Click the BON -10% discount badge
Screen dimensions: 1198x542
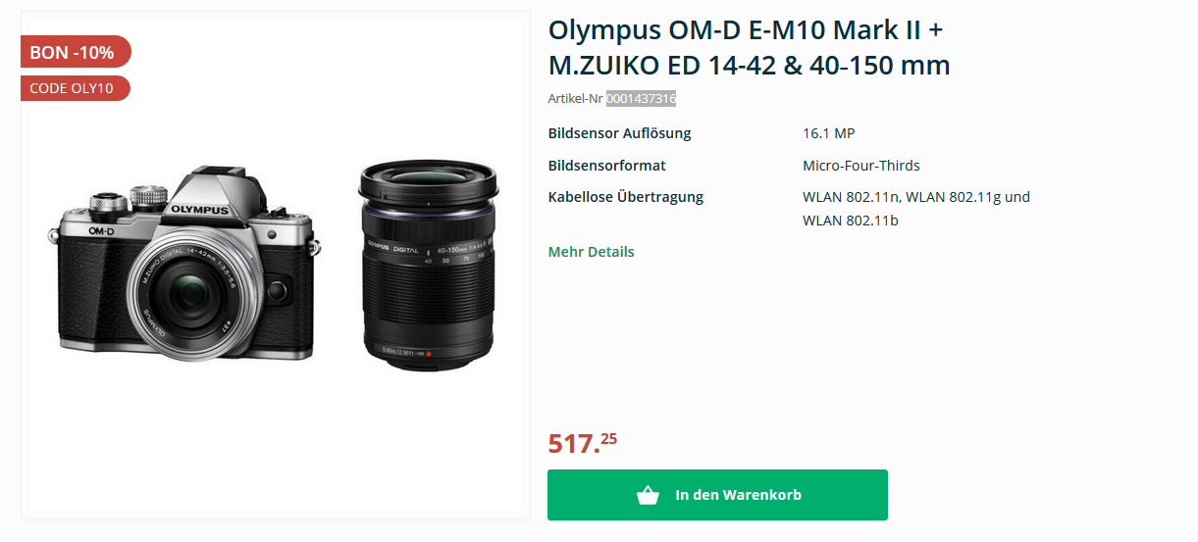[x=73, y=52]
